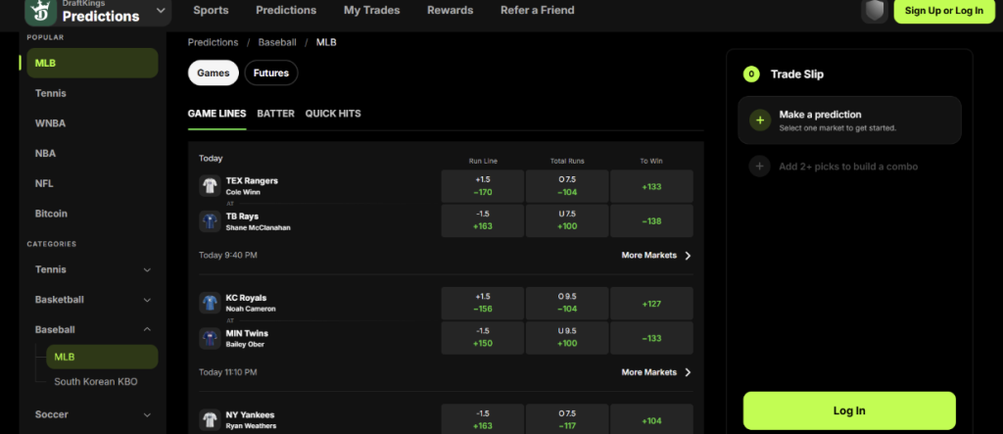
Task: Click the MIN Twins jersey icon
Action: pyautogui.click(x=210, y=339)
